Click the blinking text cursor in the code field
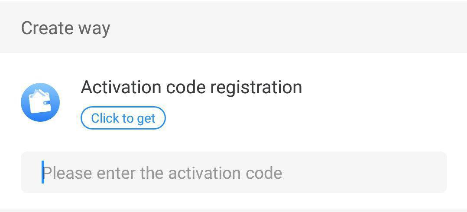The width and height of the screenshot is (467, 212). point(43,172)
